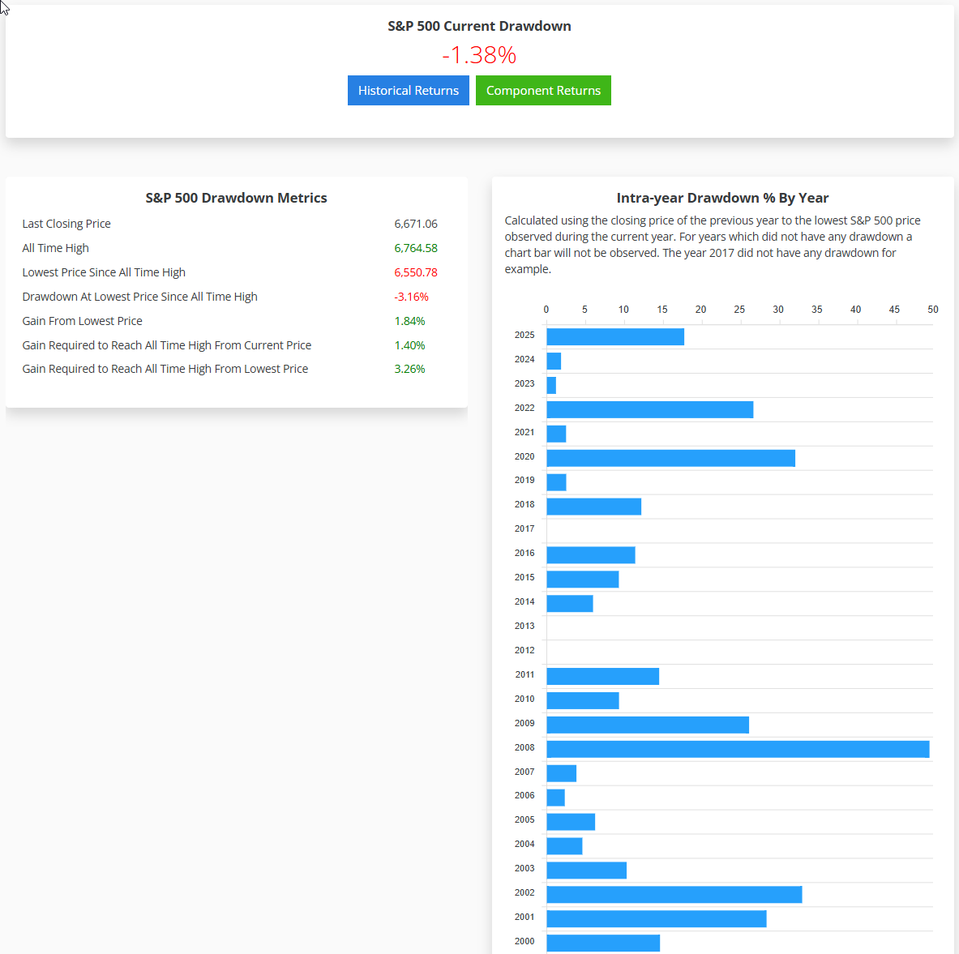
Task: Click the 25 tick on chart axis
Action: tap(739, 310)
